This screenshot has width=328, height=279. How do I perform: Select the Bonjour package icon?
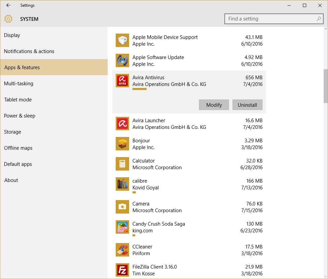click(x=122, y=144)
